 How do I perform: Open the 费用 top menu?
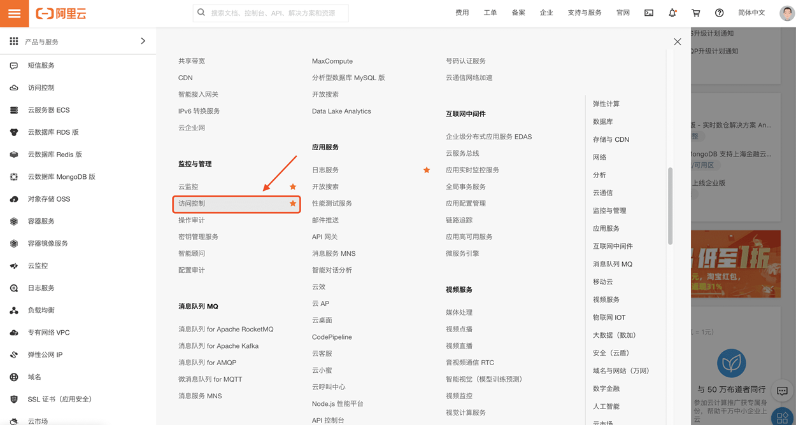coord(462,13)
